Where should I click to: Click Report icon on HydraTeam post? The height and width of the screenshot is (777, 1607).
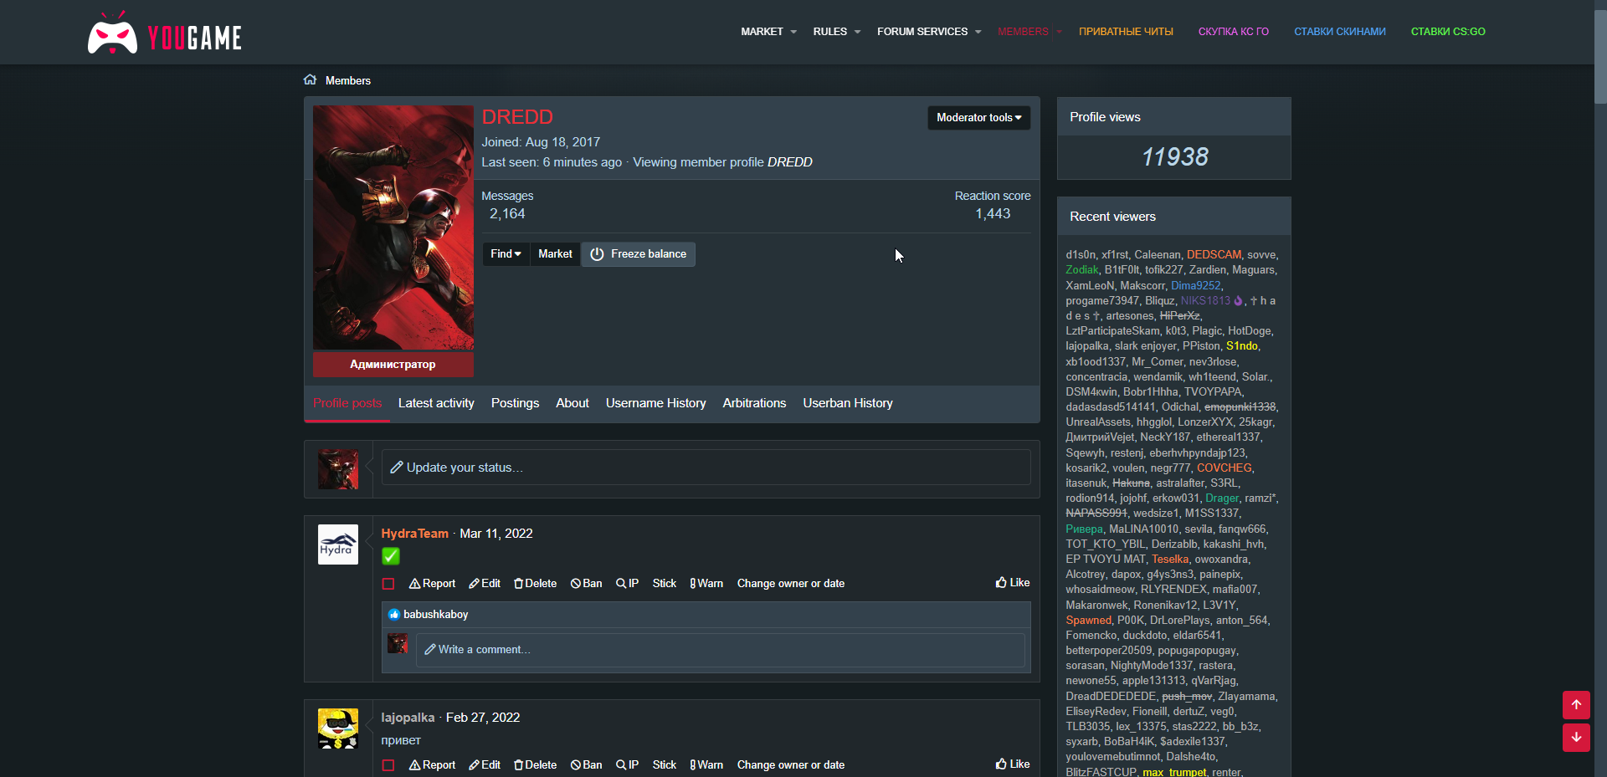pos(414,584)
